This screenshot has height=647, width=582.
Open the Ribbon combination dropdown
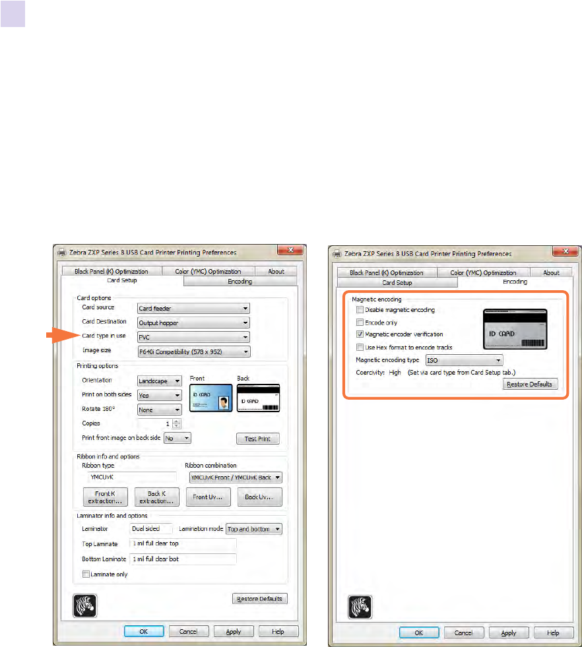point(236,478)
